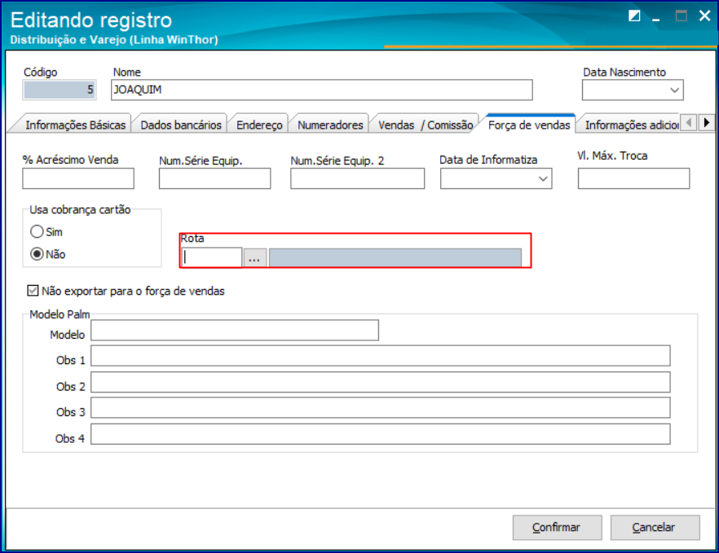Close the Editando registro window
This screenshot has height=553, width=719.
(x=705, y=16)
